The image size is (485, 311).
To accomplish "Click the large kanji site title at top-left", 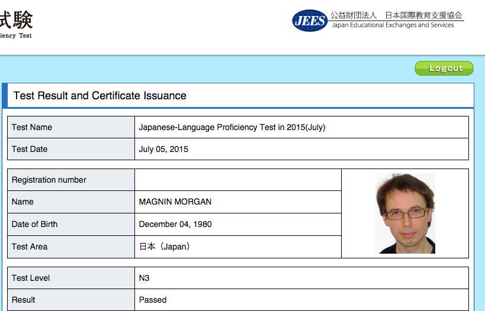I will [17, 20].
